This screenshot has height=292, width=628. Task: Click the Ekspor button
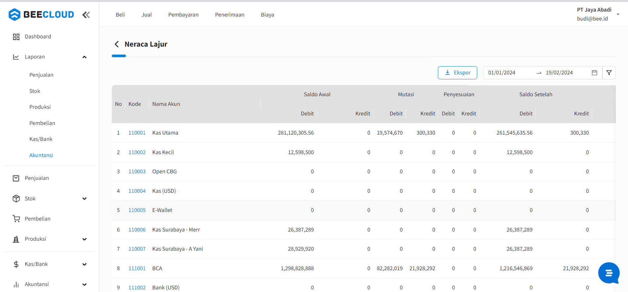pos(457,73)
